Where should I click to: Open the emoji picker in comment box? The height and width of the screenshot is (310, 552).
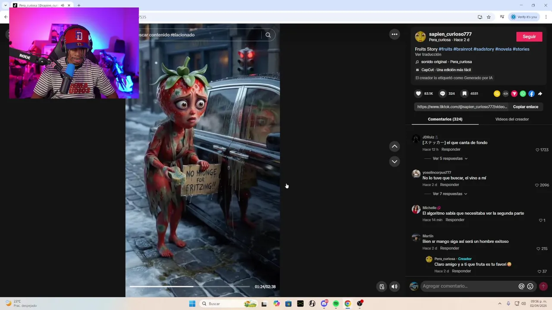pos(530,286)
